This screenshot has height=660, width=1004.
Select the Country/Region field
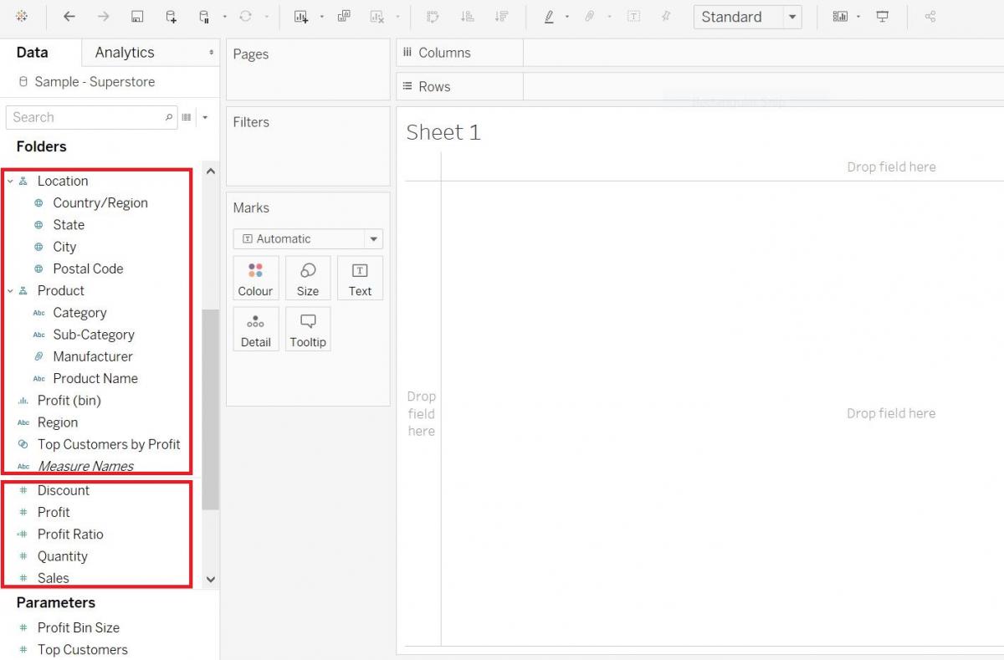coord(100,202)
